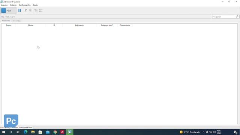
Task: Sort results by Comentários column
Action: [125, 25]
